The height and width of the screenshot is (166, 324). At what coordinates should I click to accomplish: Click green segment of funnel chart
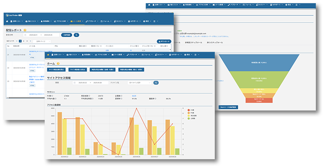(x=259, y=79)
